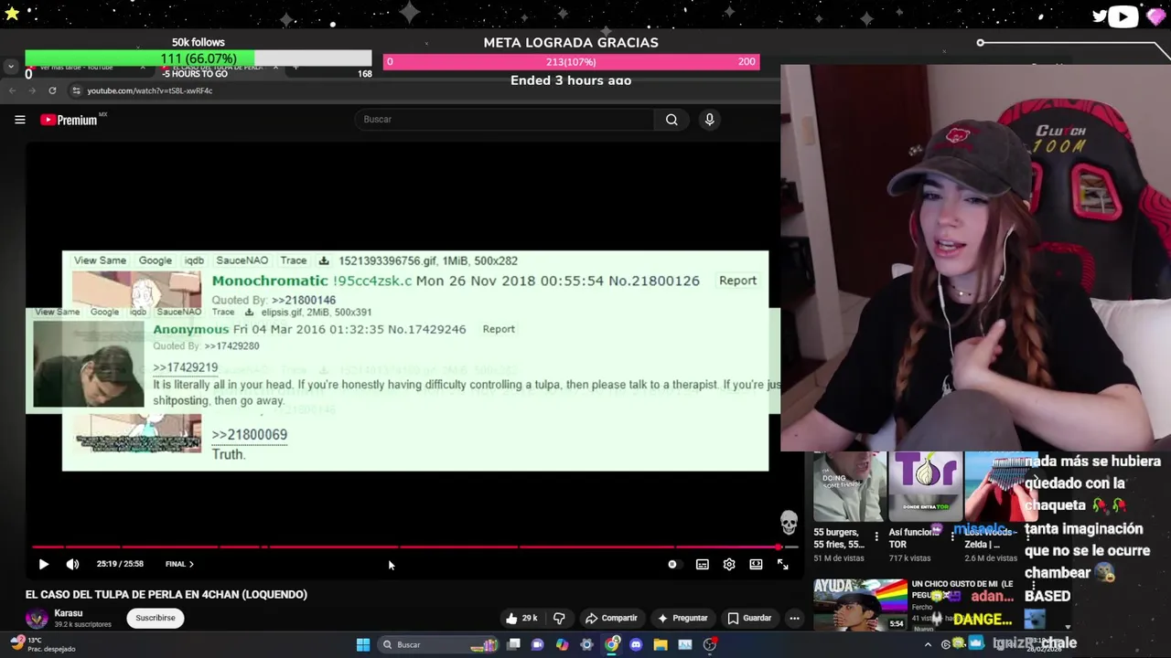Click the YouTube search magnifier button
1171x658 pixels.
(x=671, y=120)
